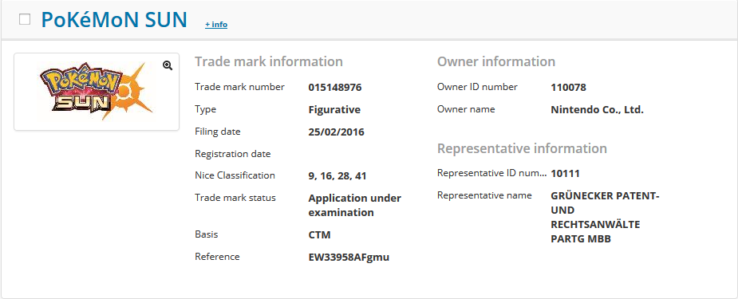Tick the checkbox beside PoKéMoN SUN
This screenshot has width=738, height=299.
click(25, 19)
